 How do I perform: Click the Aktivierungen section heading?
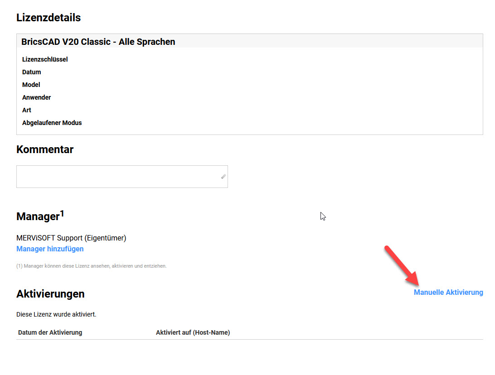pos(50,294)
